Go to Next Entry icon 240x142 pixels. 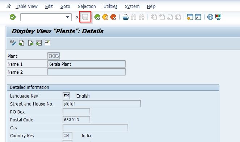point(30,43)
